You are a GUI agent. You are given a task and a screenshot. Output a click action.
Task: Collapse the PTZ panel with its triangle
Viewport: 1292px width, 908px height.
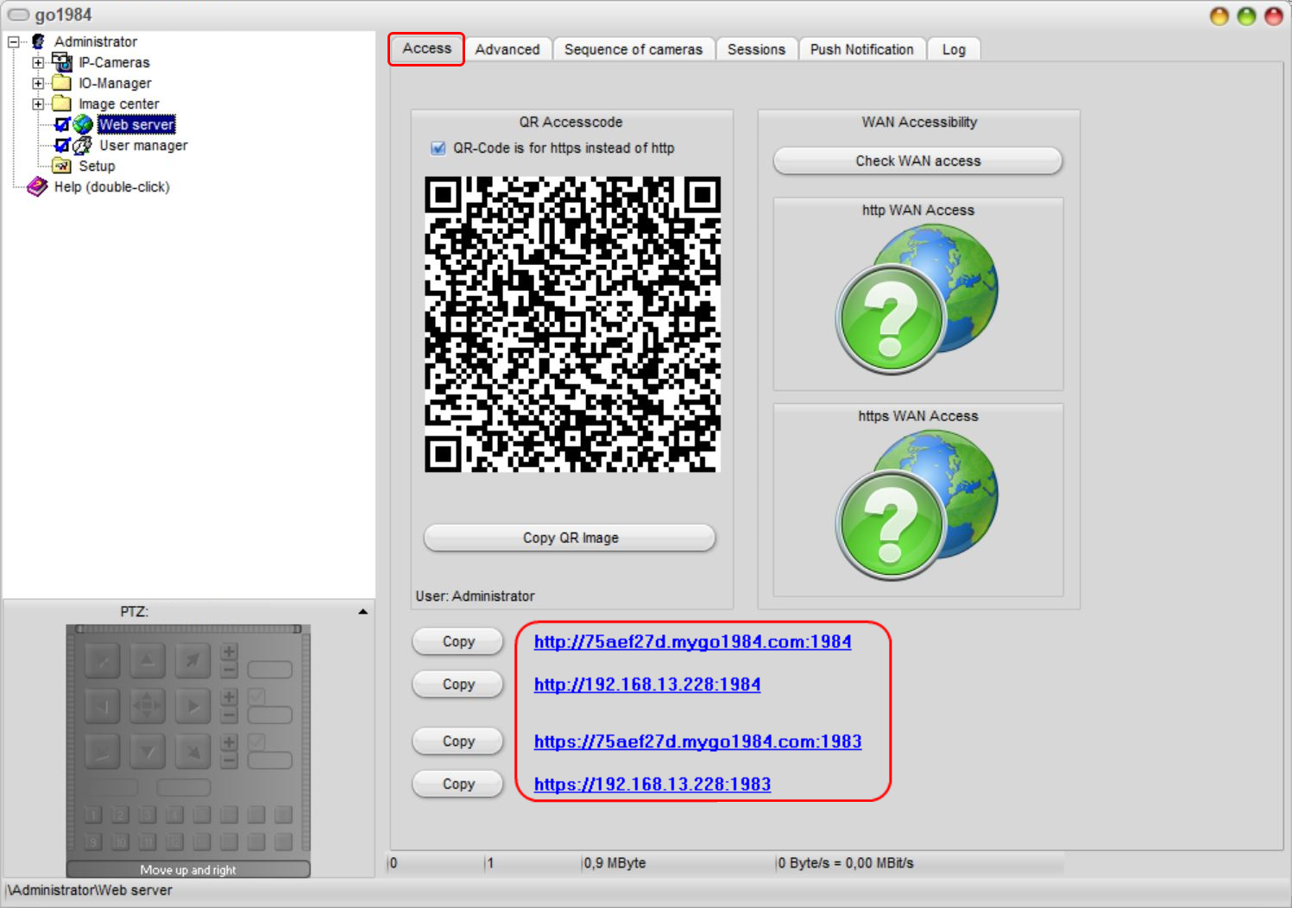362,611
